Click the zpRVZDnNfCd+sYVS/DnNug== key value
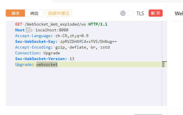Screen dimensions: 183x115 pyautogui.click(x=88, y=41)
